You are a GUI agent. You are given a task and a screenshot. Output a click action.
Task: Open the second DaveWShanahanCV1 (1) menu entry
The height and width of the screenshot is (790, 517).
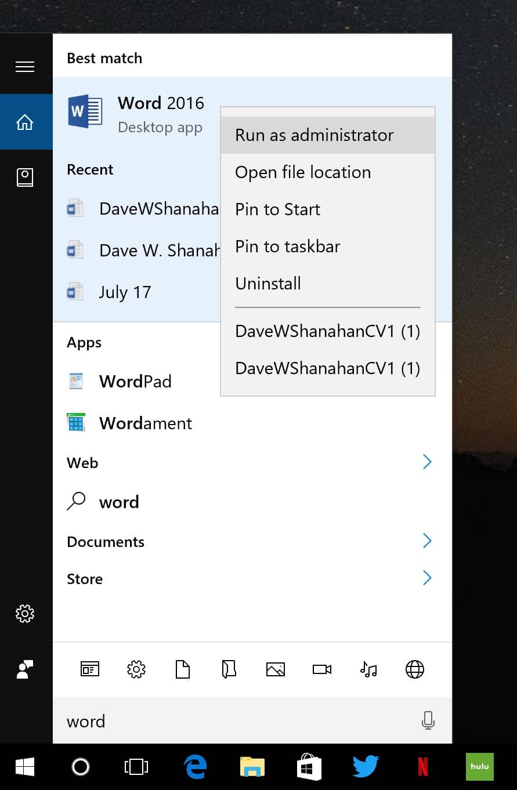tap(328, 368)
